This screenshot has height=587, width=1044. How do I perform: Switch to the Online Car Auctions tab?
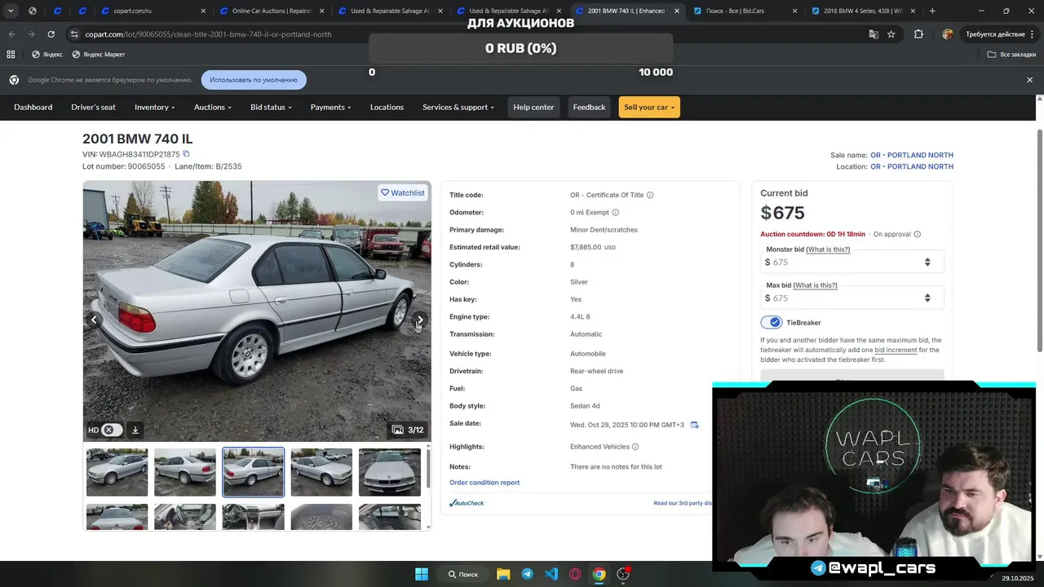pos(273,11)
